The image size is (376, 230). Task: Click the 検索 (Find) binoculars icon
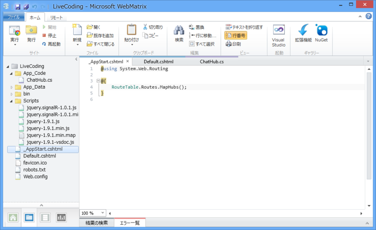pyautogui.click(x=179, y=31)
